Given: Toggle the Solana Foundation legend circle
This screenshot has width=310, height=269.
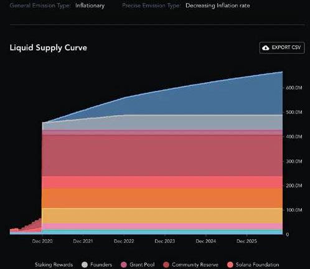Looking at the screenshot, I should [230, 265].
